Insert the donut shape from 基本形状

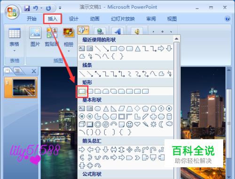pyautogui.click(x=98, y=125)
